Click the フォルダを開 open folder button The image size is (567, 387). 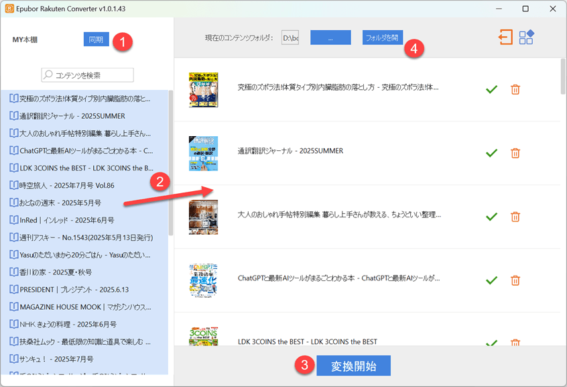(x=382, y=38)
